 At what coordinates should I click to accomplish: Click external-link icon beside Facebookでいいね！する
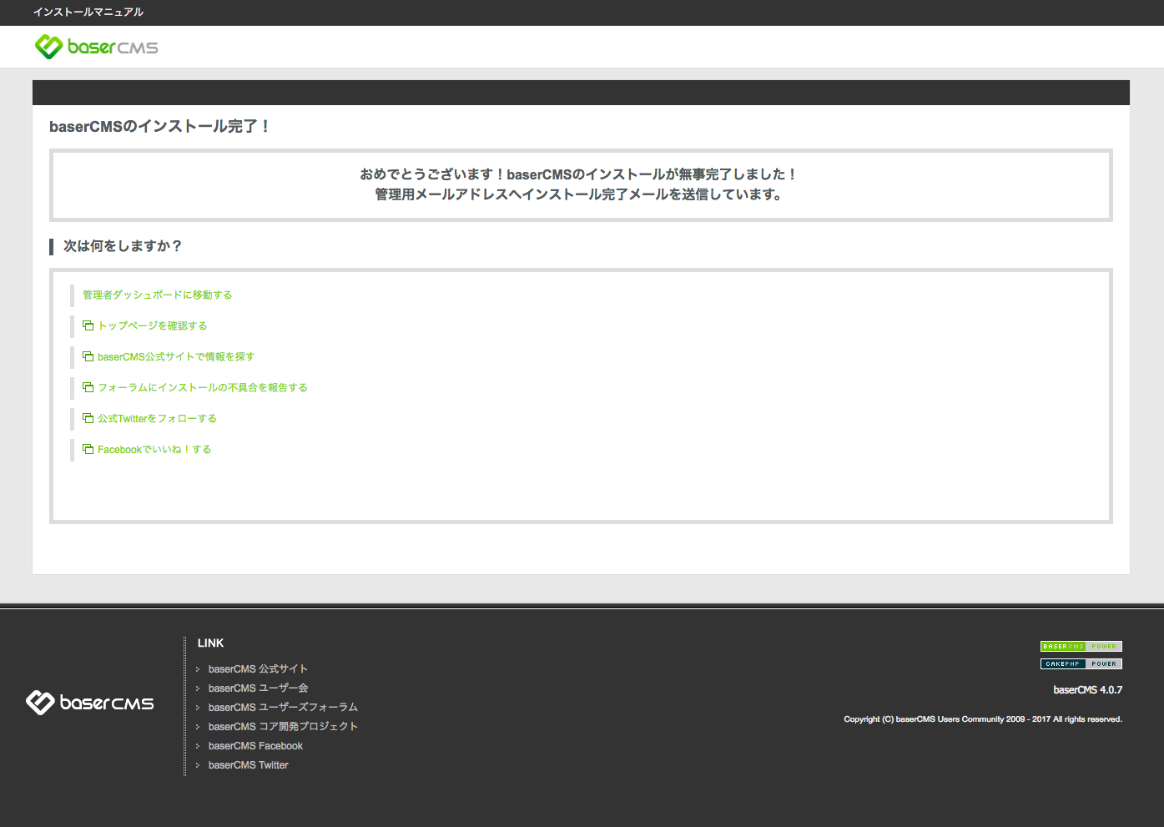88,449
